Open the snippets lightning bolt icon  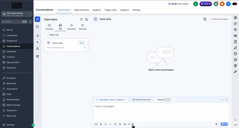110,124
